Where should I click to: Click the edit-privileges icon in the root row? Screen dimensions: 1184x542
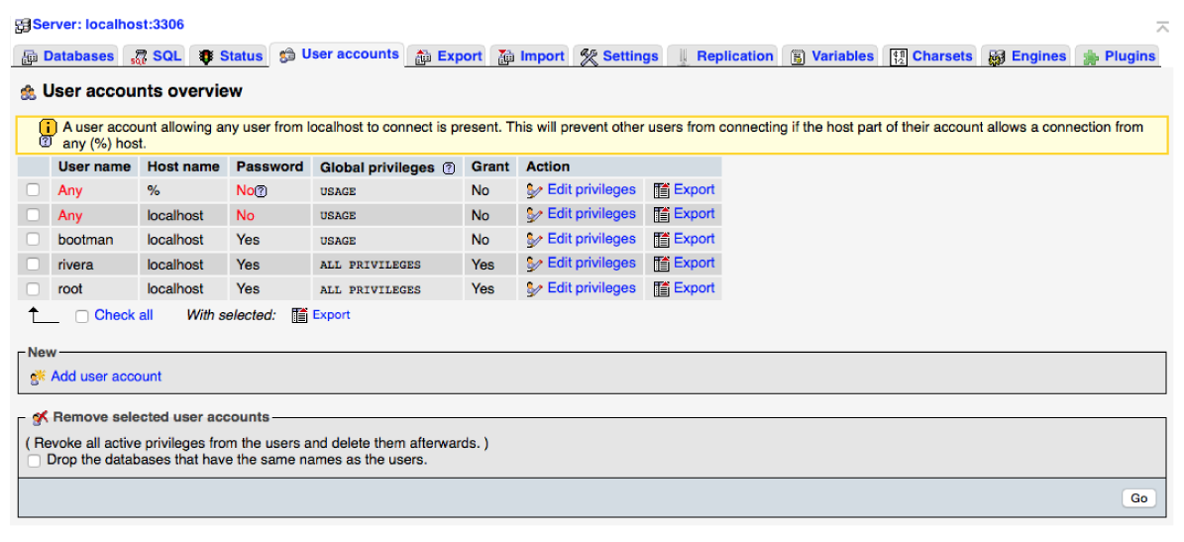coord(535,288)
